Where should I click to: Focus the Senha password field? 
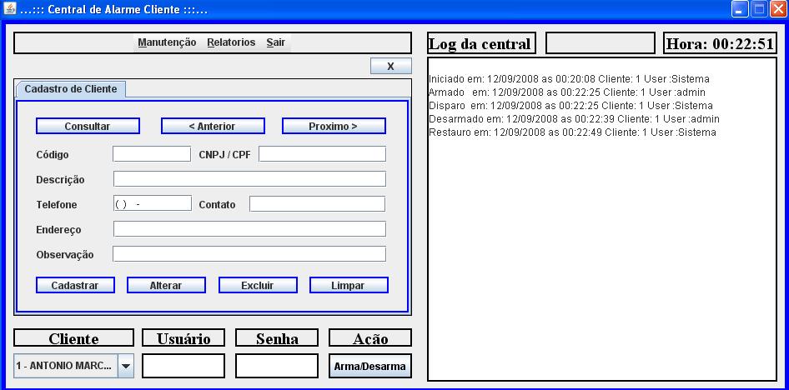tap(277, 367)
